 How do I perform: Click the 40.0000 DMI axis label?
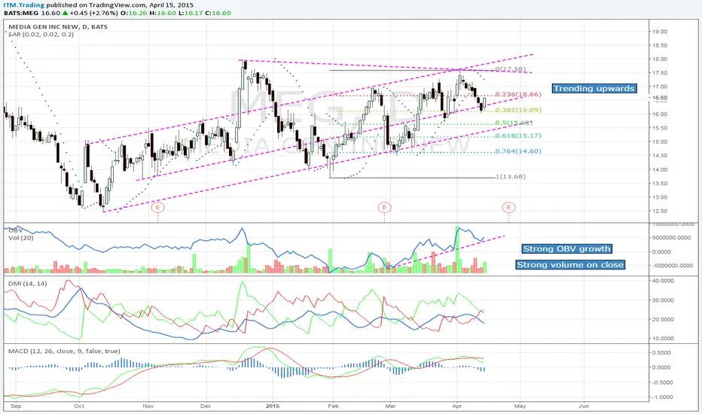(663, 281)
